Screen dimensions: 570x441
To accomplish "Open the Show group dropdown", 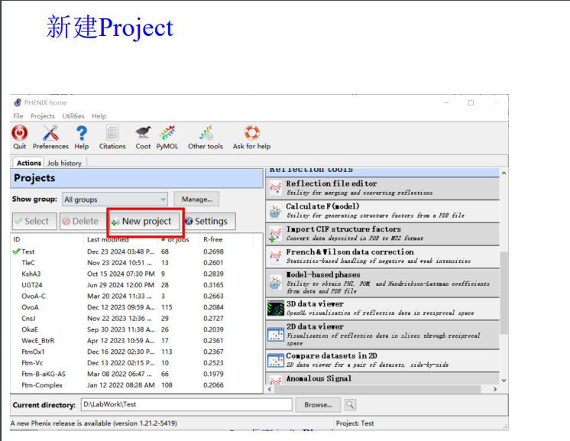I will (x=115, y=199).
